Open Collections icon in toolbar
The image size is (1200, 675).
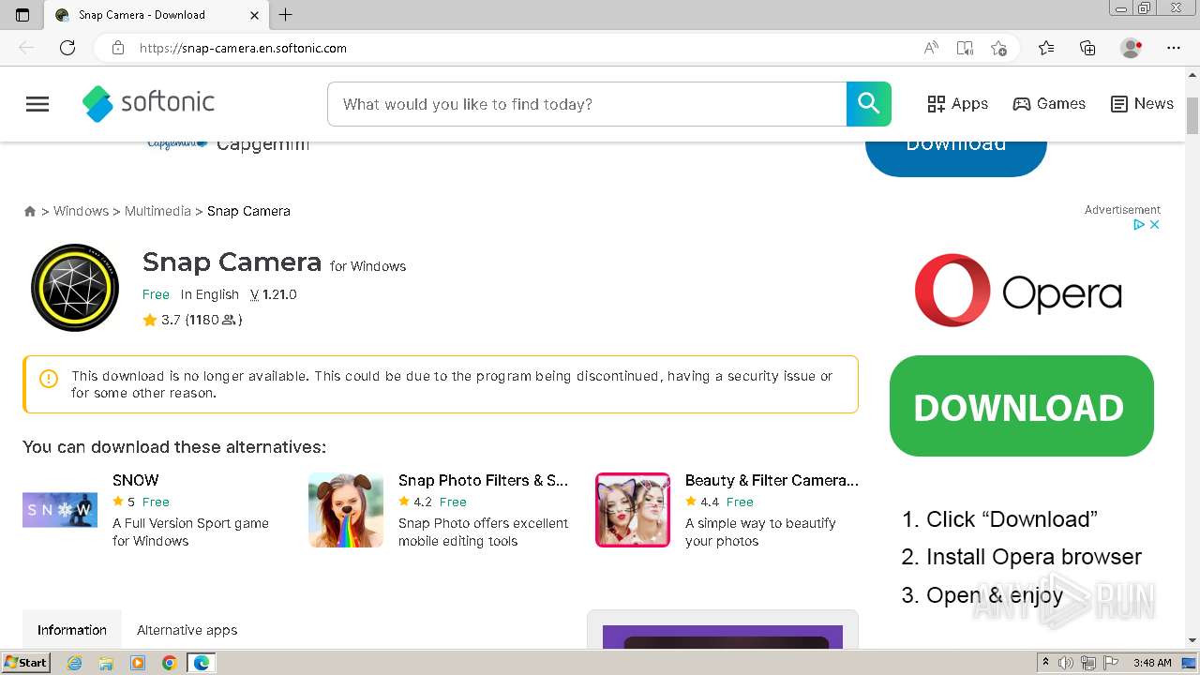point(1087,48)
